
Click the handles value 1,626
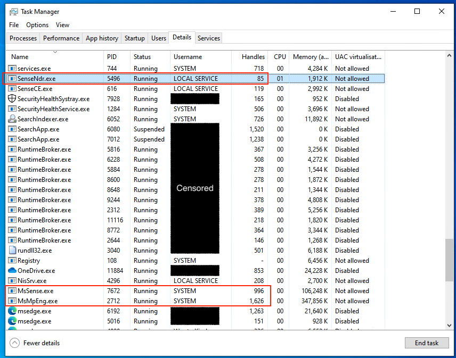tap(257, 301)
